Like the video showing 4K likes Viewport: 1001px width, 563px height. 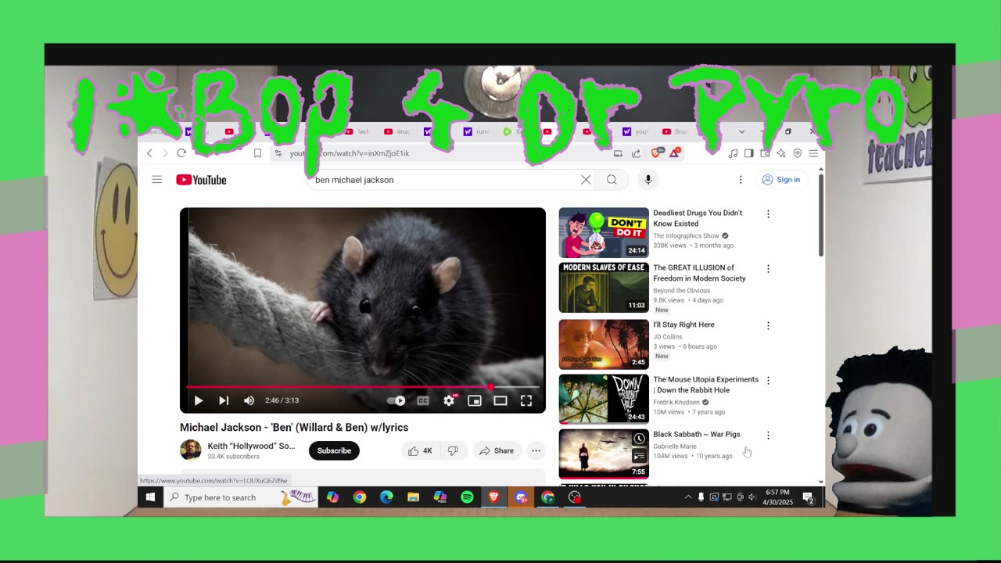pyautogui.click(x=420, y=450)
